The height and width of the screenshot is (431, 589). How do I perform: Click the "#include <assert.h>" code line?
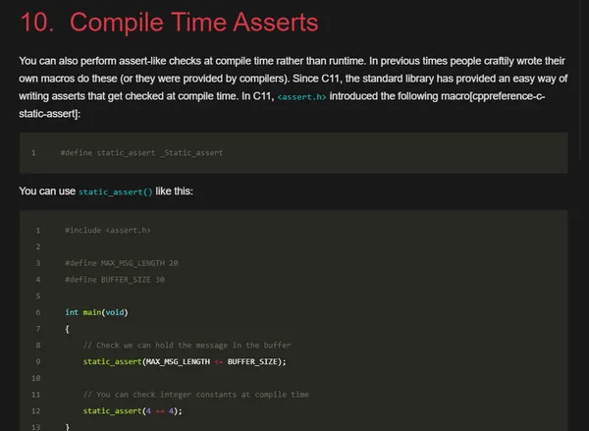(107, 231)
